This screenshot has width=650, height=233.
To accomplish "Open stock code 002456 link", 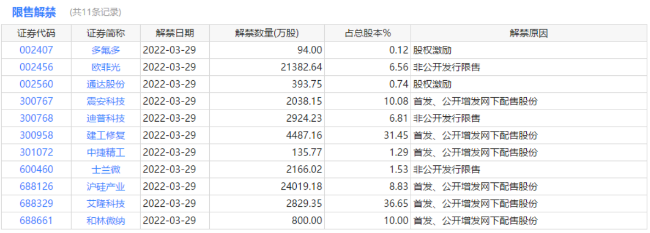I will point(36,68).
